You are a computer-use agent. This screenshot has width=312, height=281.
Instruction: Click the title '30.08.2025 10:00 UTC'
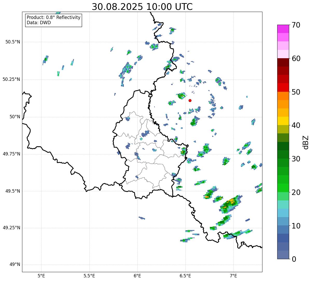coord(142,7)
